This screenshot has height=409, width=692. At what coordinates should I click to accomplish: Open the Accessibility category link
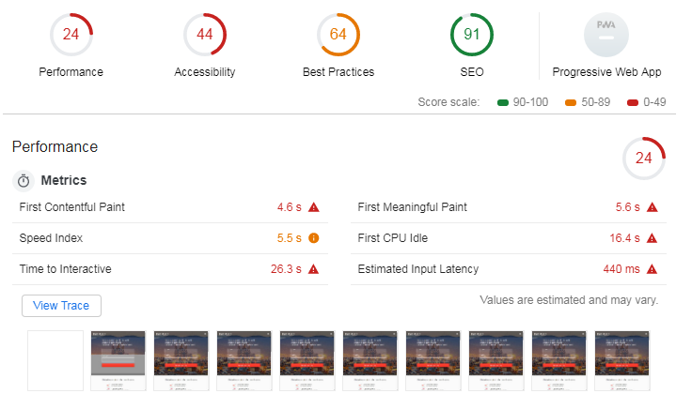point(205,72)
